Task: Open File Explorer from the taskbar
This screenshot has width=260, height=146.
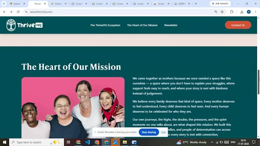Action: [125, 142]
